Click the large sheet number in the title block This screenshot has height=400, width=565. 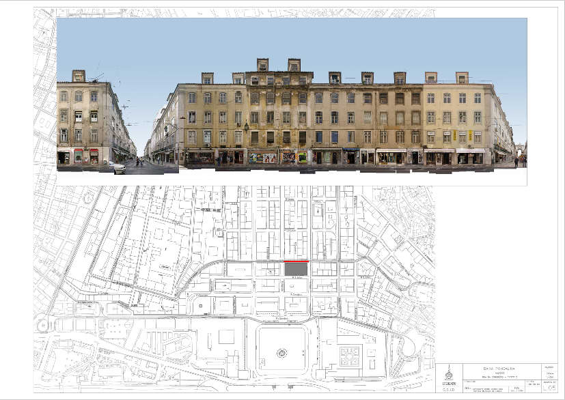549,388
